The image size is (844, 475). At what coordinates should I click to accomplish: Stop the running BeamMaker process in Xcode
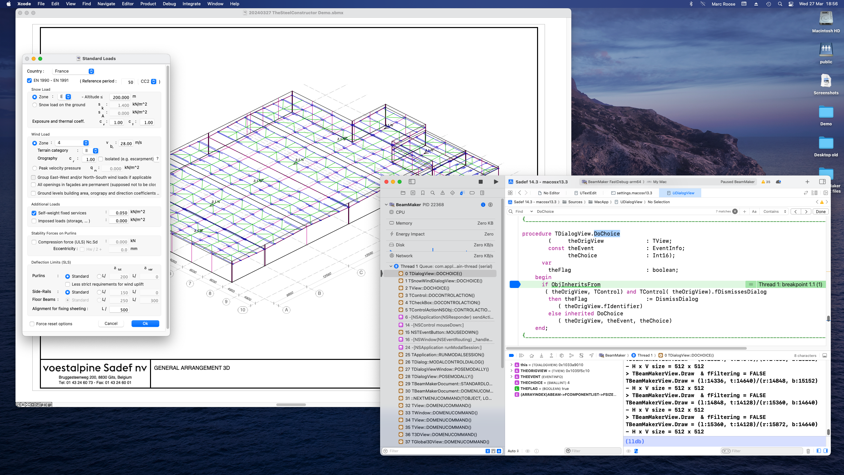(x=481, y=182)
